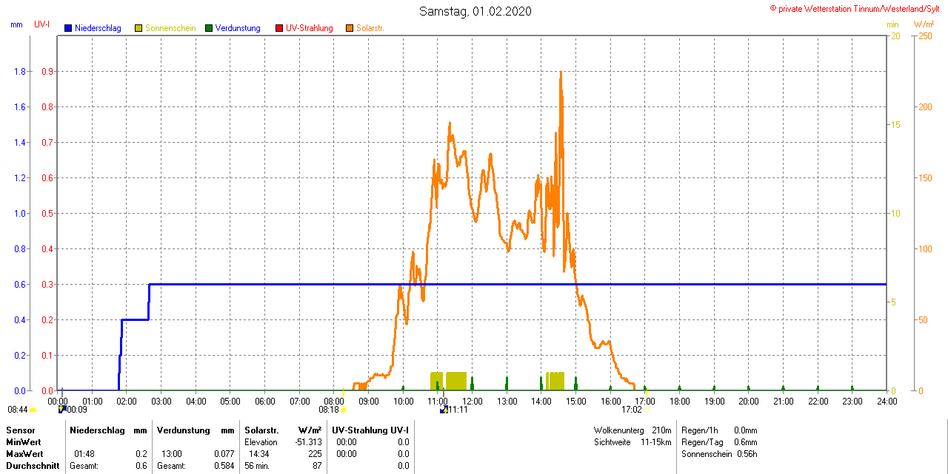Click the moon icon beside 00:09
Viewport: 948px width, 474px height.
(x=62, y=408)
